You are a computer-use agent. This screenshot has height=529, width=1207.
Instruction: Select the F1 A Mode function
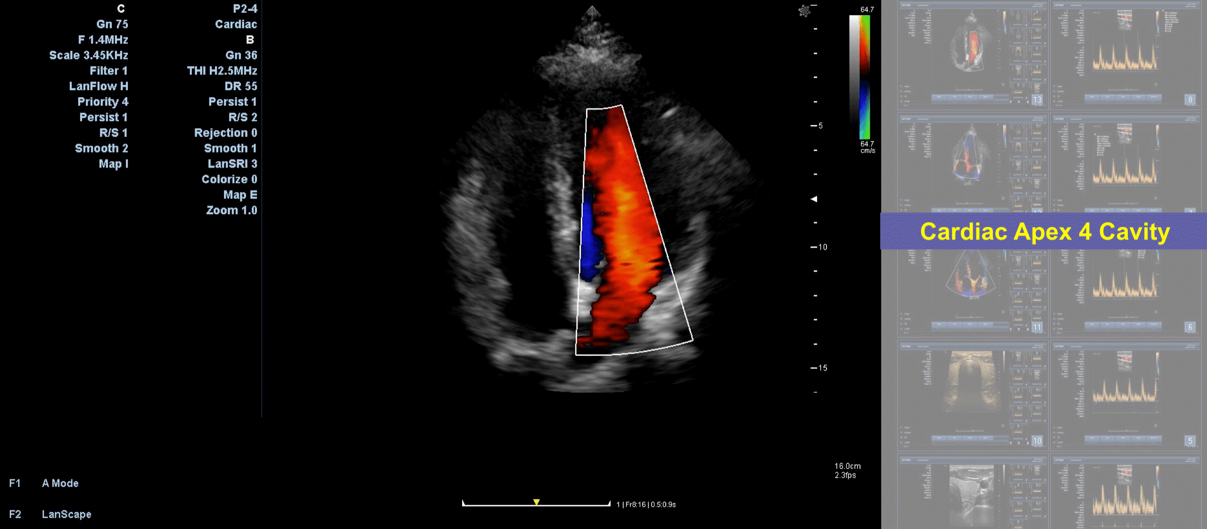click(x=44, y=483)
